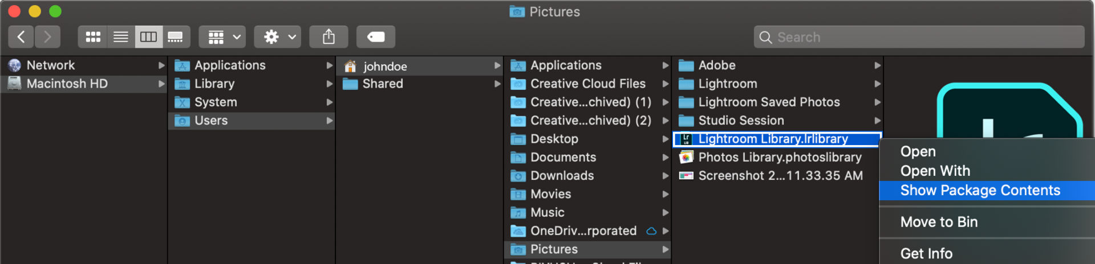Click the Share toolbar button
The width and height of the screenshot is (1095, 264).
pyautogui.click(x=328, y=37)
